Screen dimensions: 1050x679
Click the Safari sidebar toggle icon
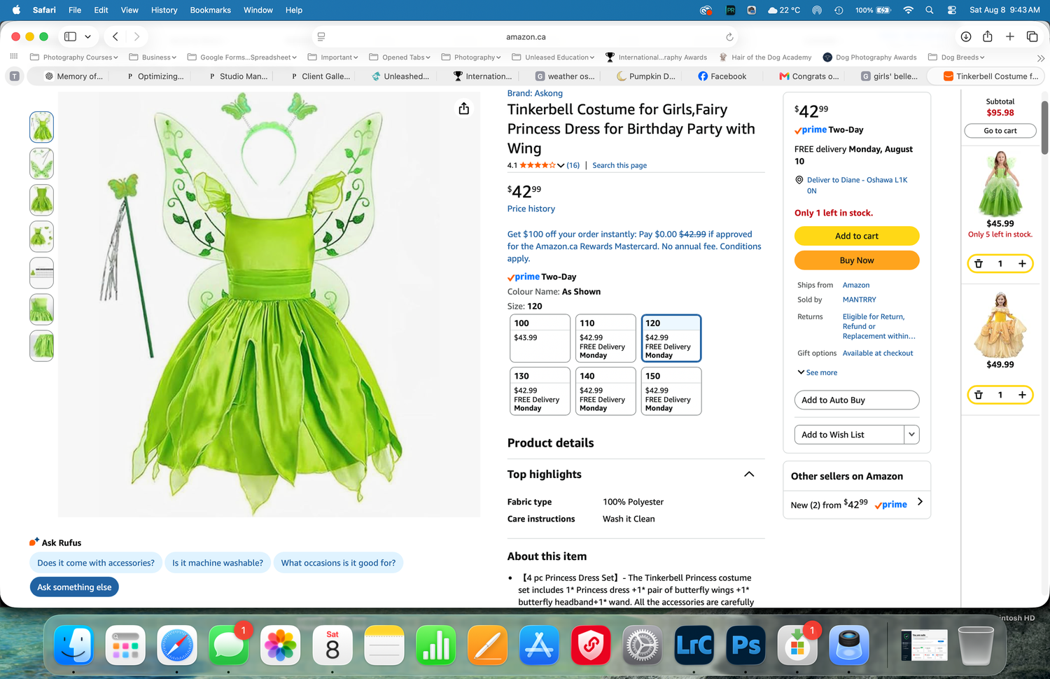tap(70, 36)
